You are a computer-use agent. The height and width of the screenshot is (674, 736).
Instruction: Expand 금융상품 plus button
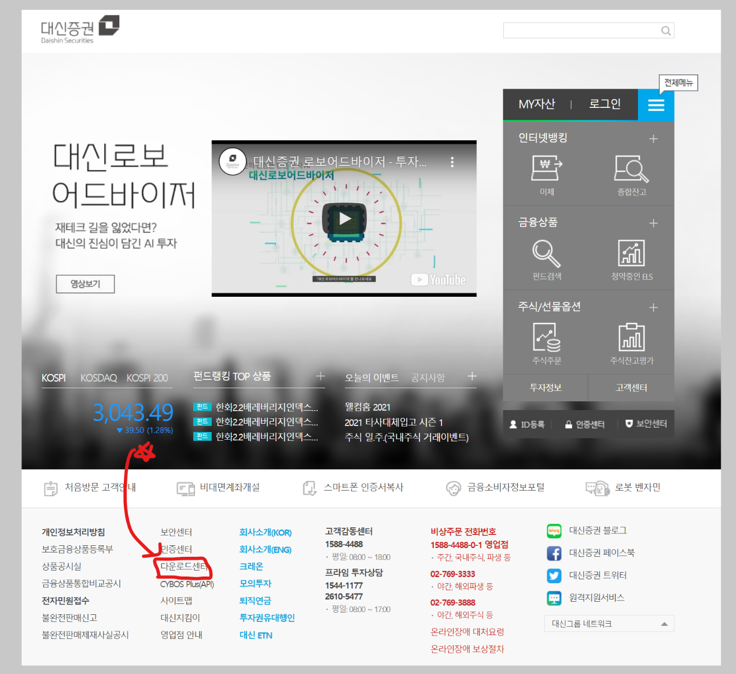[653, 223]
